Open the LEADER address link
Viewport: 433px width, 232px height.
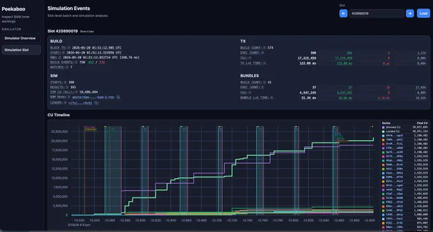pyautogui.click(x=80, y=103)
